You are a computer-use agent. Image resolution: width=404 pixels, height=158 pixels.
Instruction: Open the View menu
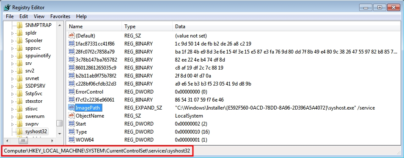[x=39, y=16]
